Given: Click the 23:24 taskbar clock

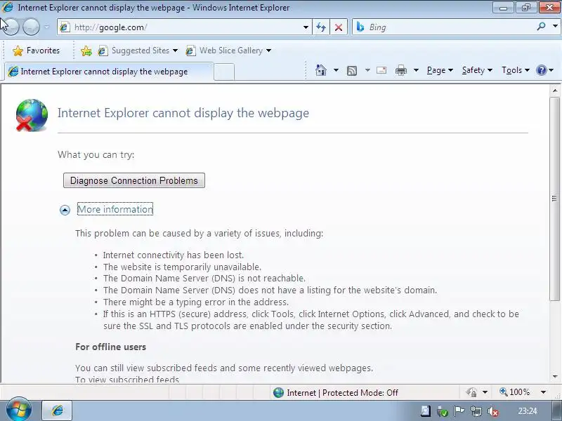Looking at the screenshot, I should pos(528,411).
